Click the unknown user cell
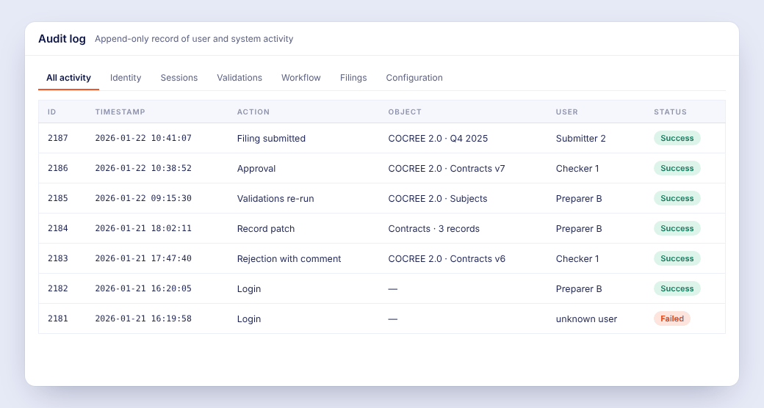The width and height of the screenshot is (764, 408). [586, 319]
